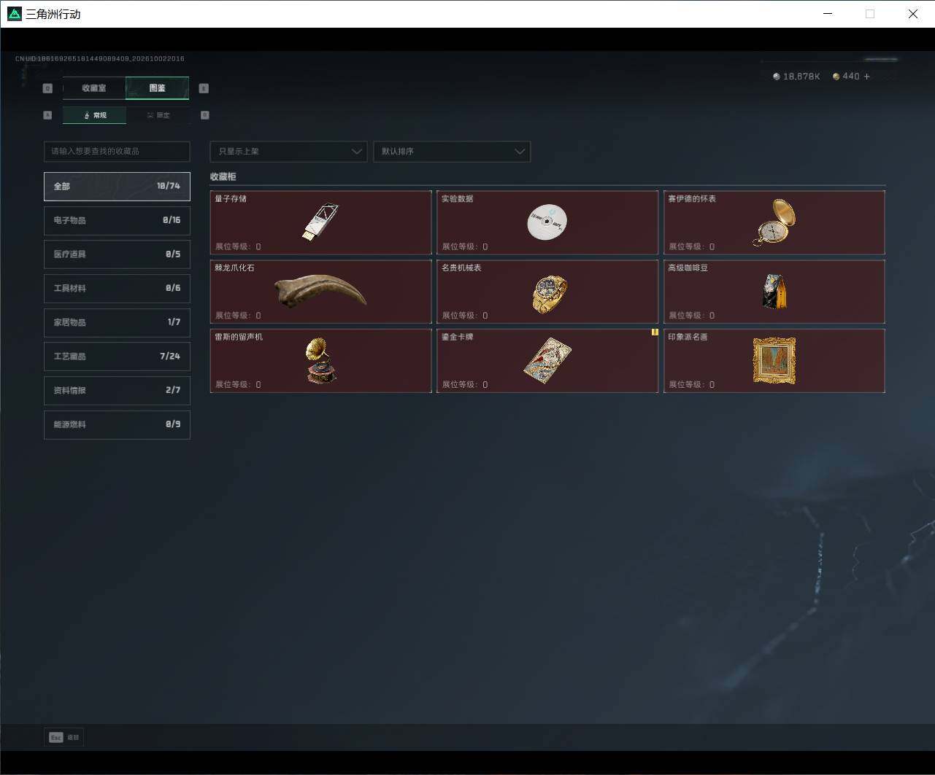
Task: Click the 印象派名画 framed painting icon
Action: coord(774,360)
